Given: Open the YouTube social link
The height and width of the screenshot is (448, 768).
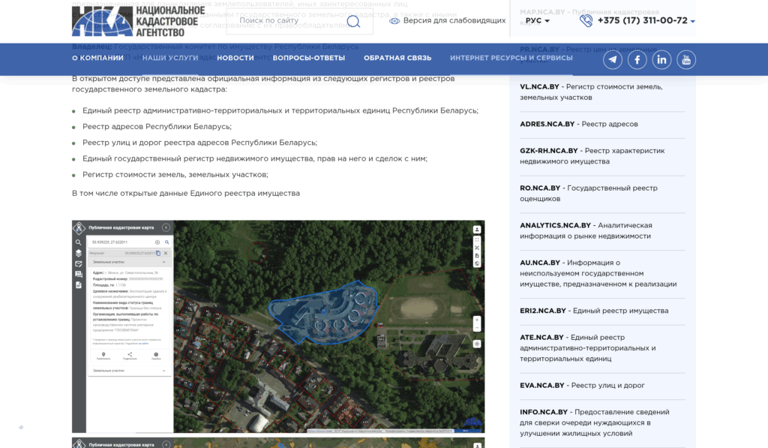Looking at the screenshot, I should point(686,60).
